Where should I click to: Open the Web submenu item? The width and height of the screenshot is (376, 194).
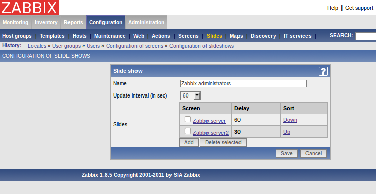[x=139, y=36]
